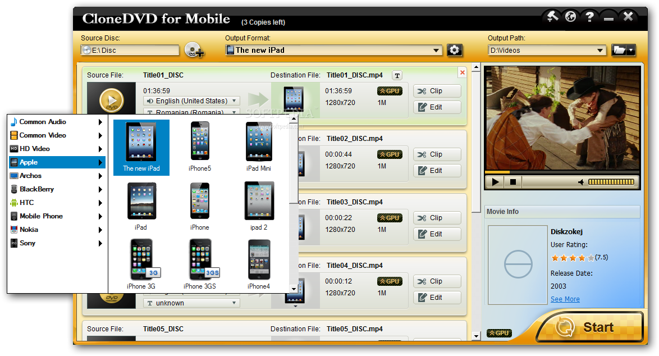
Task: Clip the Title04_DISC.mp4 video
Action: point(437,281)
